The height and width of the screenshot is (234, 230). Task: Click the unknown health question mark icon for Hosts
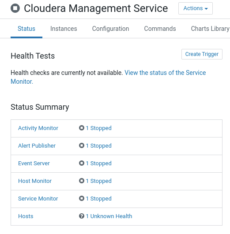click(x=82, y=216)
